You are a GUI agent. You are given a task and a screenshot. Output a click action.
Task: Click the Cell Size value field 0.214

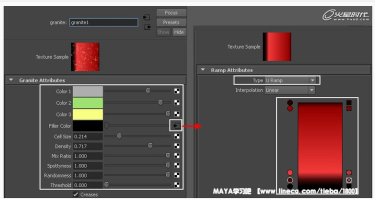87,136
